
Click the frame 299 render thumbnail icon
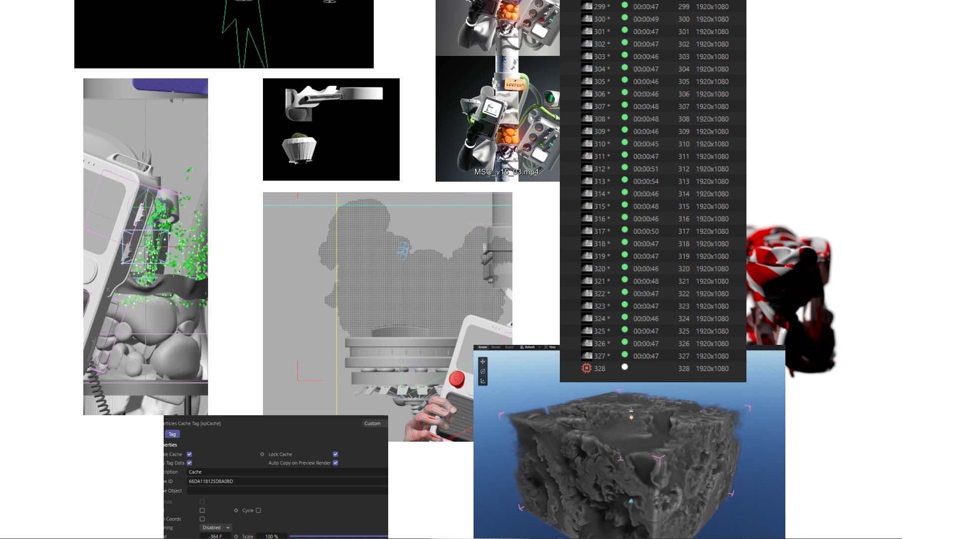point(587,6)
